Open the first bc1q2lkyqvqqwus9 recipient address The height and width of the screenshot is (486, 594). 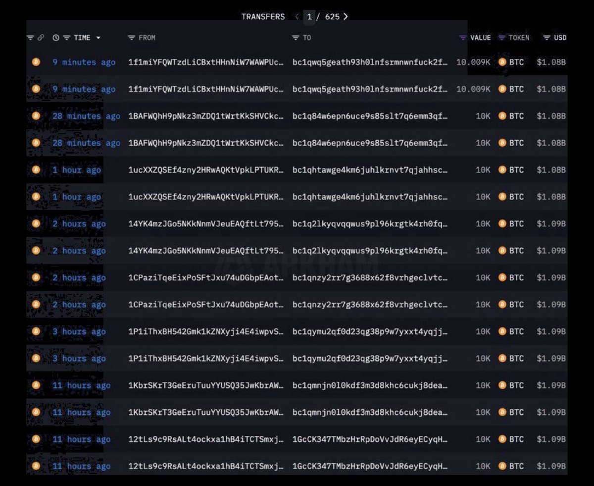[x=370, y=224]
